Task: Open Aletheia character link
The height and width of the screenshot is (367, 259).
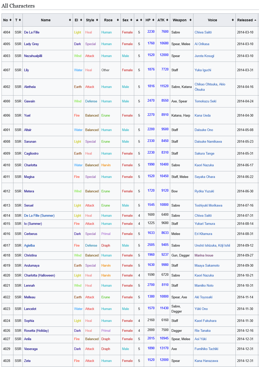Action: coord(30,87)
